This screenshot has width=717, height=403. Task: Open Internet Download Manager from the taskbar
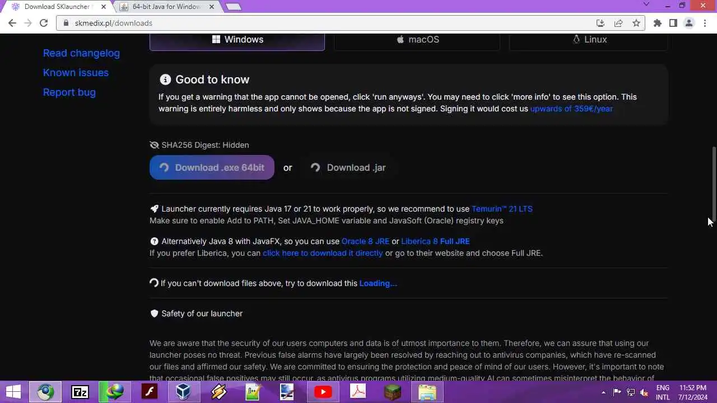pyautogui.click(x=115, y=392)
